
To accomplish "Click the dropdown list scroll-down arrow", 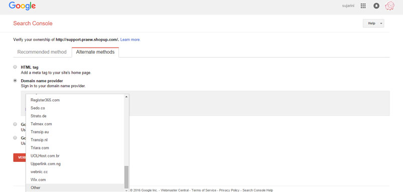I will (x=126, y=190).
